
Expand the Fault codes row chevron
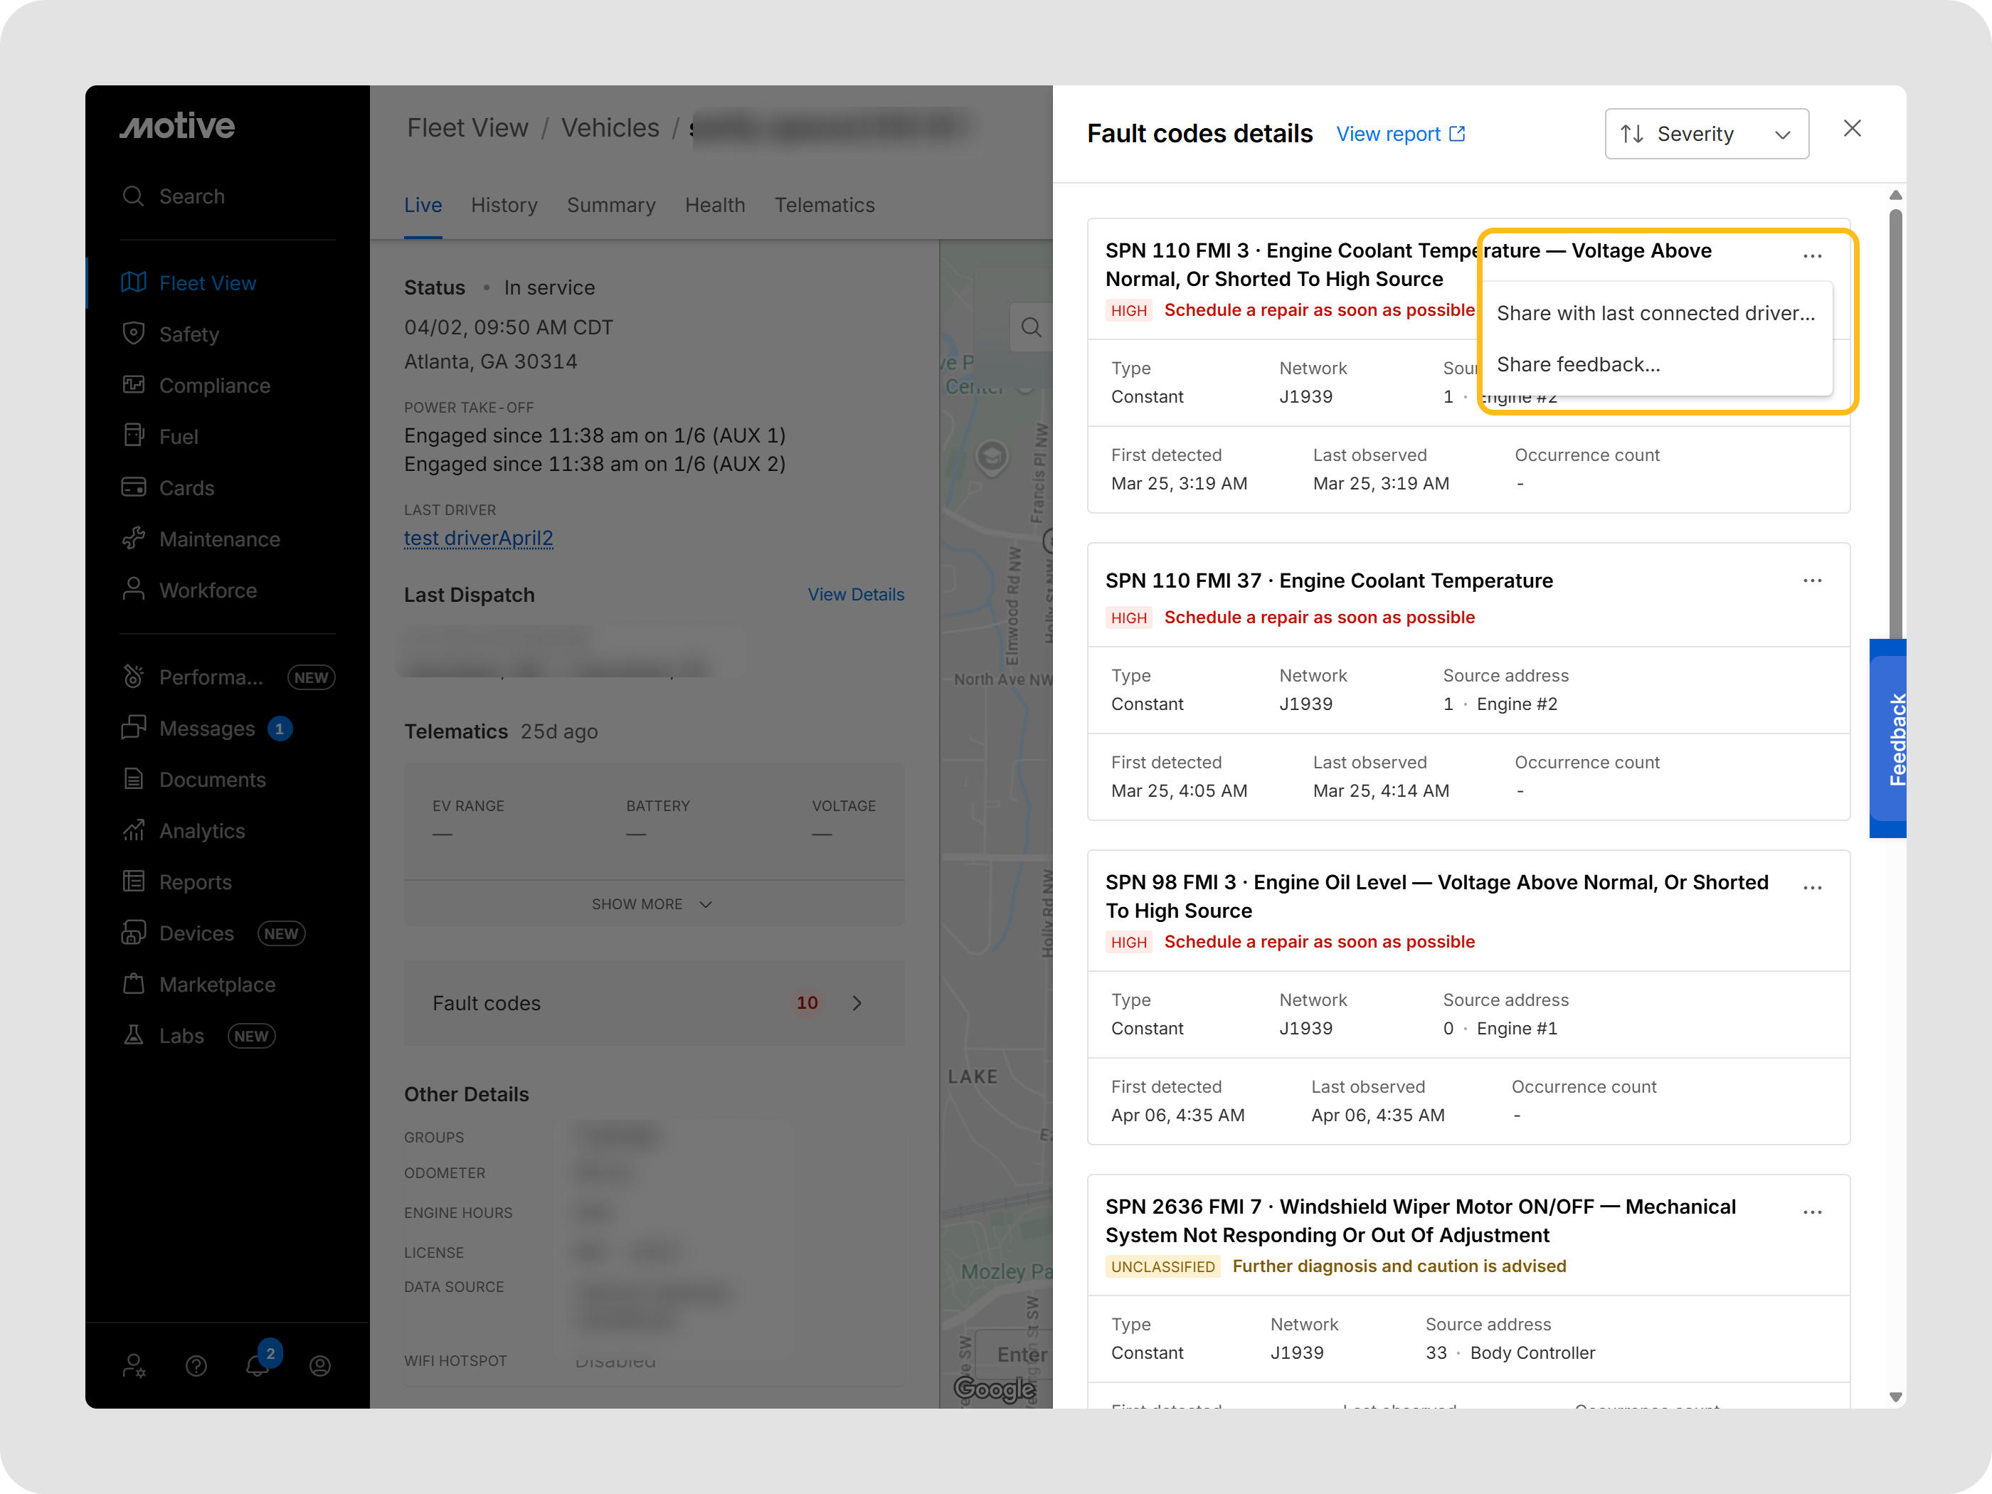[857, 1003]
